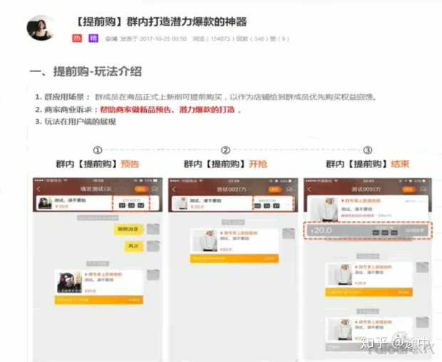Screen dimensions: 442x362
Task: Click the view count 154073
Action: 220,38
